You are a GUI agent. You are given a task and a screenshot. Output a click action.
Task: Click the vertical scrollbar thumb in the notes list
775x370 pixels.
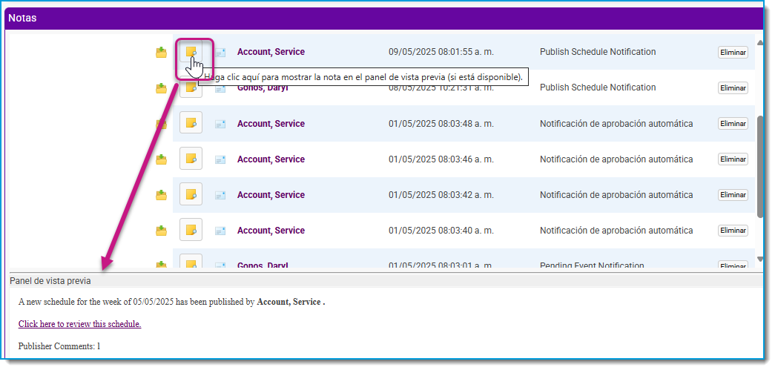pyautogui.click(x=760, y=167)
